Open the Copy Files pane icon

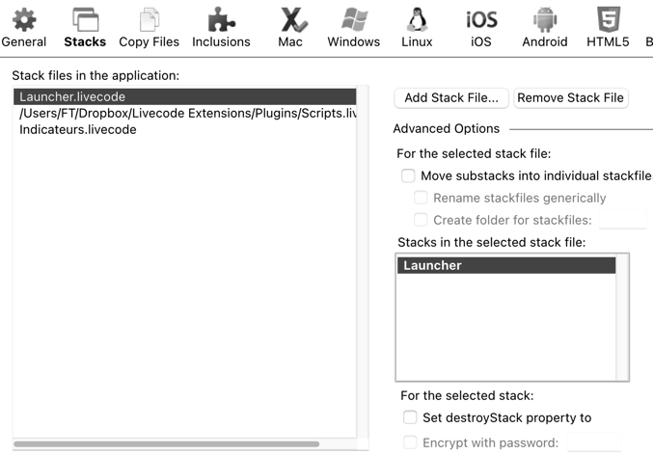(149, 20)
